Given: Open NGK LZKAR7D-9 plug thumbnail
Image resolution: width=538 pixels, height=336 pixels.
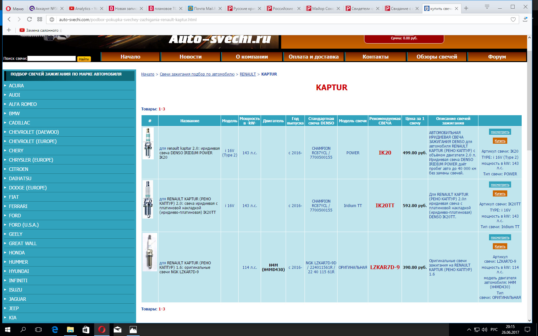Looking at the screenshot, I should pos(150,252).
